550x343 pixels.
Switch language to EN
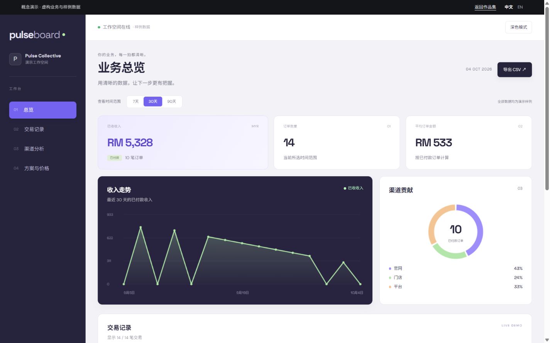[520, 7]
